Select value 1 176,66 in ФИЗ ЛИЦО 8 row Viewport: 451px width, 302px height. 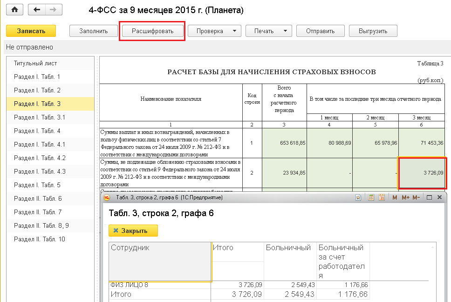[x=343, y=285]
